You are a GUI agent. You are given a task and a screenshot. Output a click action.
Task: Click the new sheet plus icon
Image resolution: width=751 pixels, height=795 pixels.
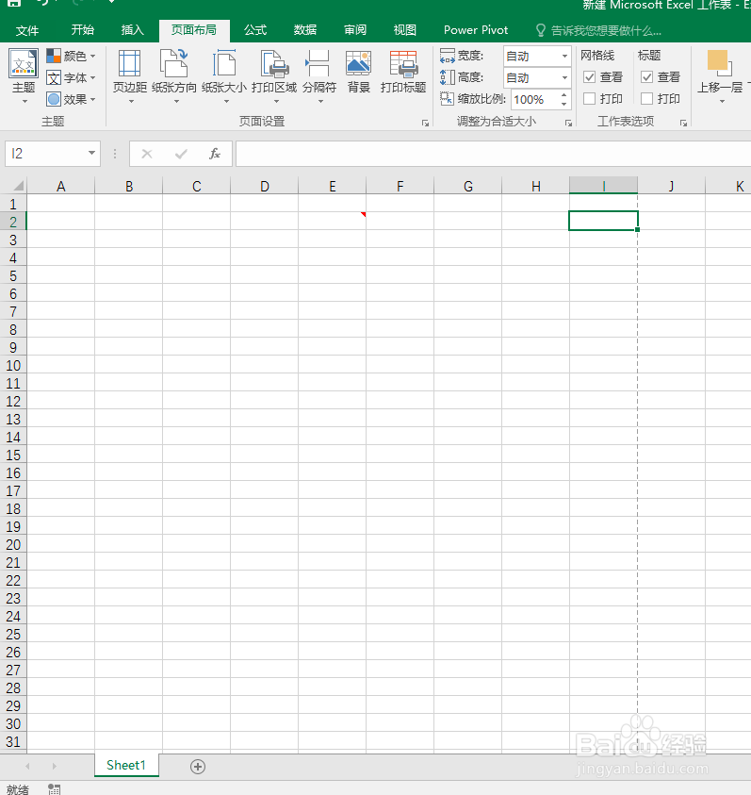coord(198,767)
